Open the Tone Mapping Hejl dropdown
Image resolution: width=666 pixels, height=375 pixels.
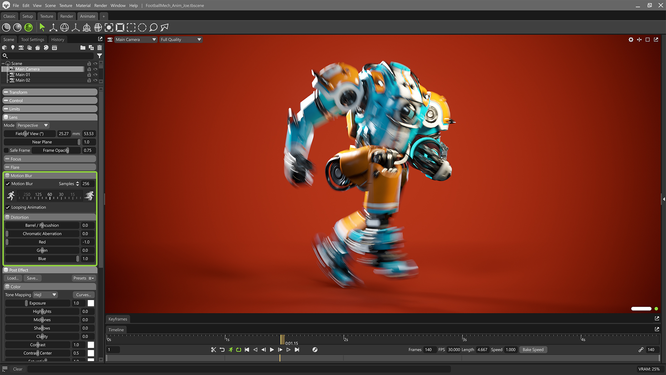point(45,295)
